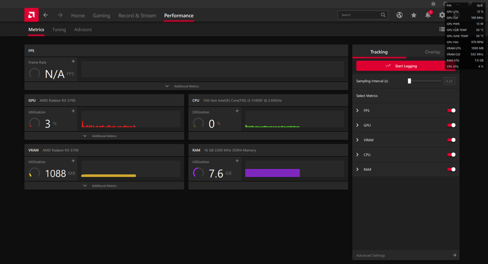Click the red AMD logo
The height and width of the screenshot is (264, 488).
(31, 15)
